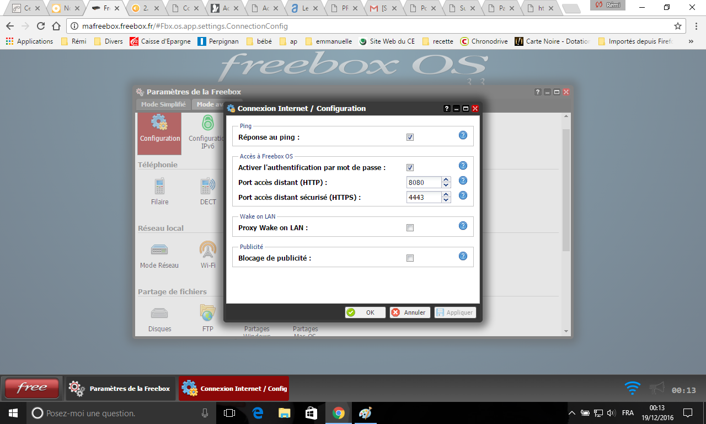Switch to Mode Simplifié tab
706x424 pixels.
click(x=163, y=104)
